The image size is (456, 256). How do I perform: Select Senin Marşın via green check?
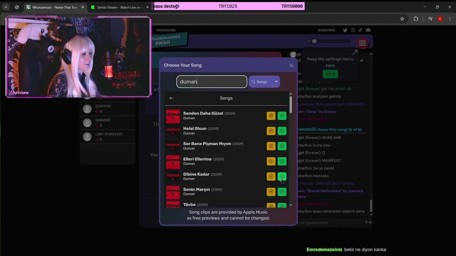[x=282, y=192]
